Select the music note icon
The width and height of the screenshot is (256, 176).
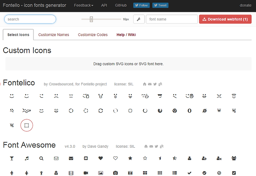(x=27, y=158)
